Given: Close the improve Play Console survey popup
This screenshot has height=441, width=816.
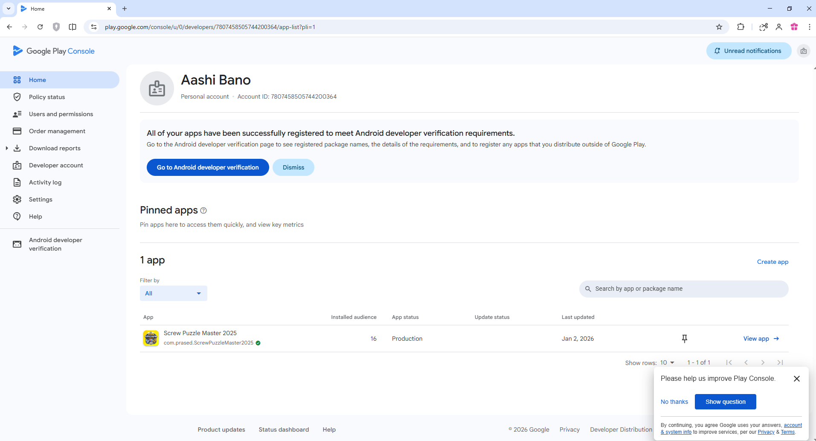Looking at the screenshot, I should (x=797, y=379).
